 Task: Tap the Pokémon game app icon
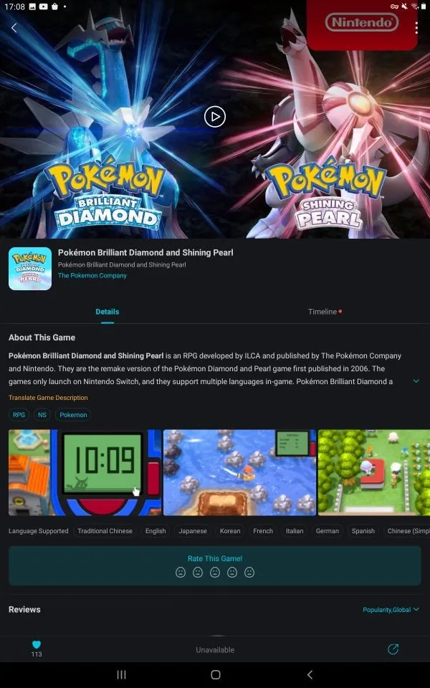pyautogui.click(x=30, y=269)
